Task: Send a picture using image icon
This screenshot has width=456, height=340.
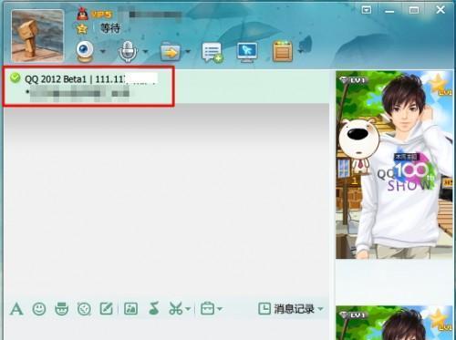Action: (130, 309)
